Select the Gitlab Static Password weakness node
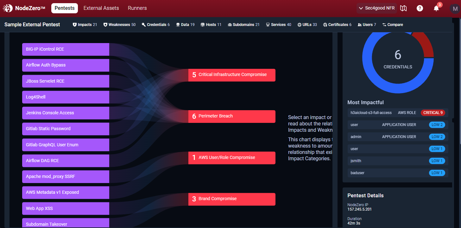 pyautogui.click(x=66, y=129)
